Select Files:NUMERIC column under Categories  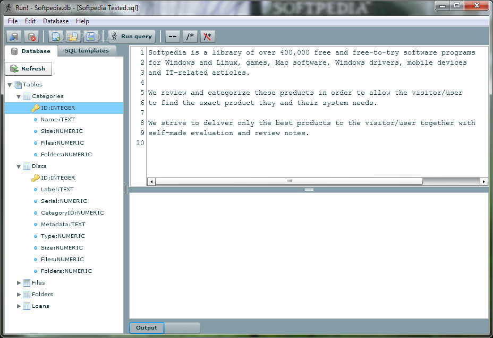(63, 143)
